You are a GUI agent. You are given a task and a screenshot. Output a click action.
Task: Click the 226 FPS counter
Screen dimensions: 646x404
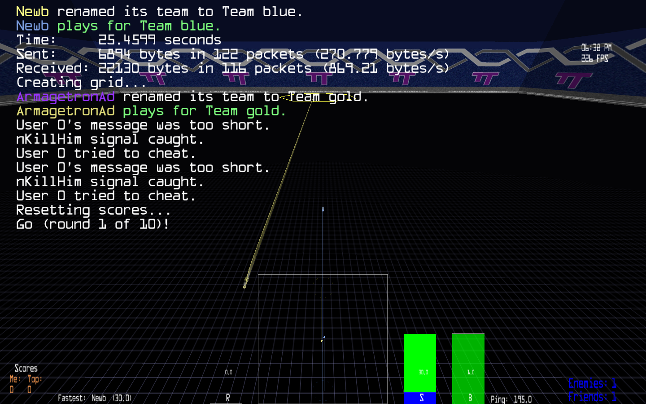594,58
